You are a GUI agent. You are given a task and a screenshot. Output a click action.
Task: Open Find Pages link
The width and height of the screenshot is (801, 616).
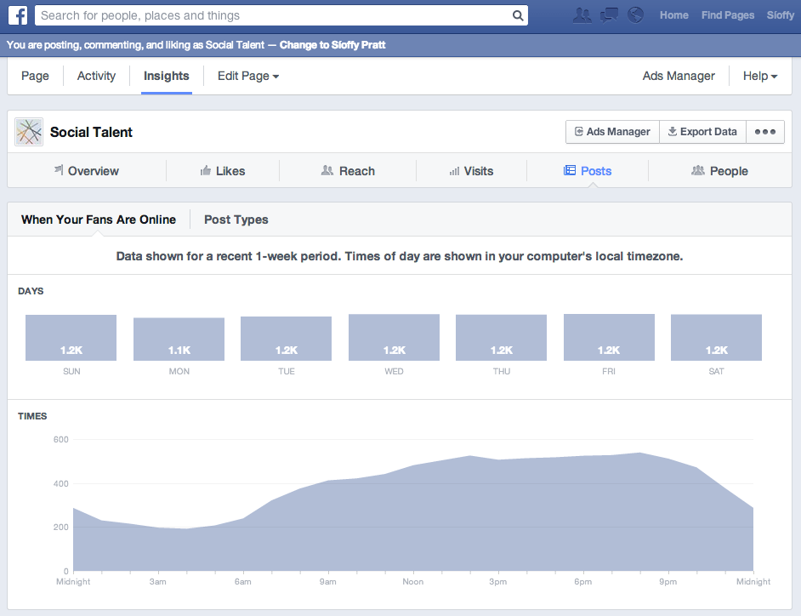coord(727,15)
